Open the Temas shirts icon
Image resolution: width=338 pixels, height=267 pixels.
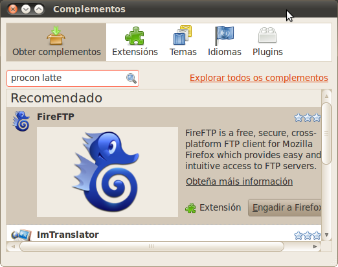tap(183, 35)
